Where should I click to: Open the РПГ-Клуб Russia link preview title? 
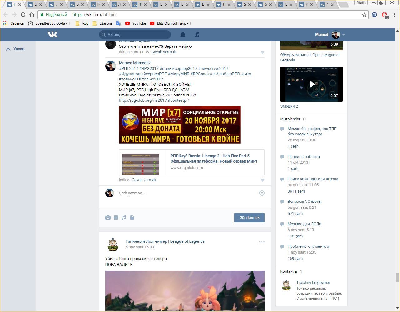click(214, 158)
